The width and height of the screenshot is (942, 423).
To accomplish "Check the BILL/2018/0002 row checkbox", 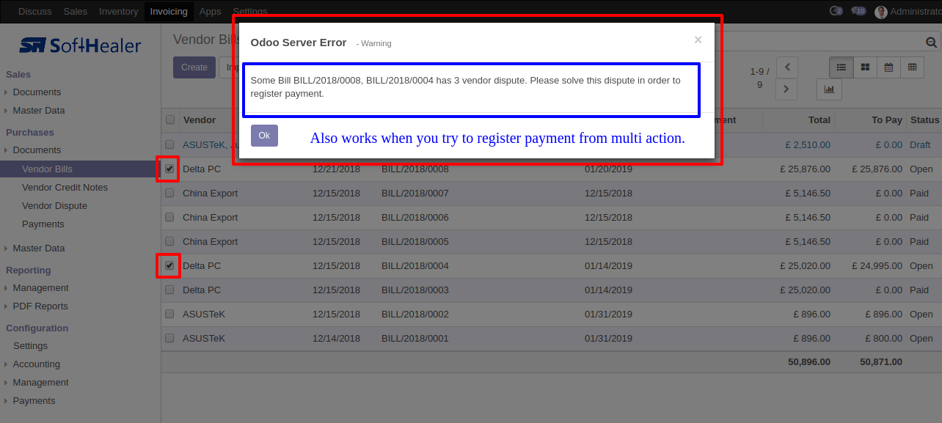I will click(x=169, y=315).
